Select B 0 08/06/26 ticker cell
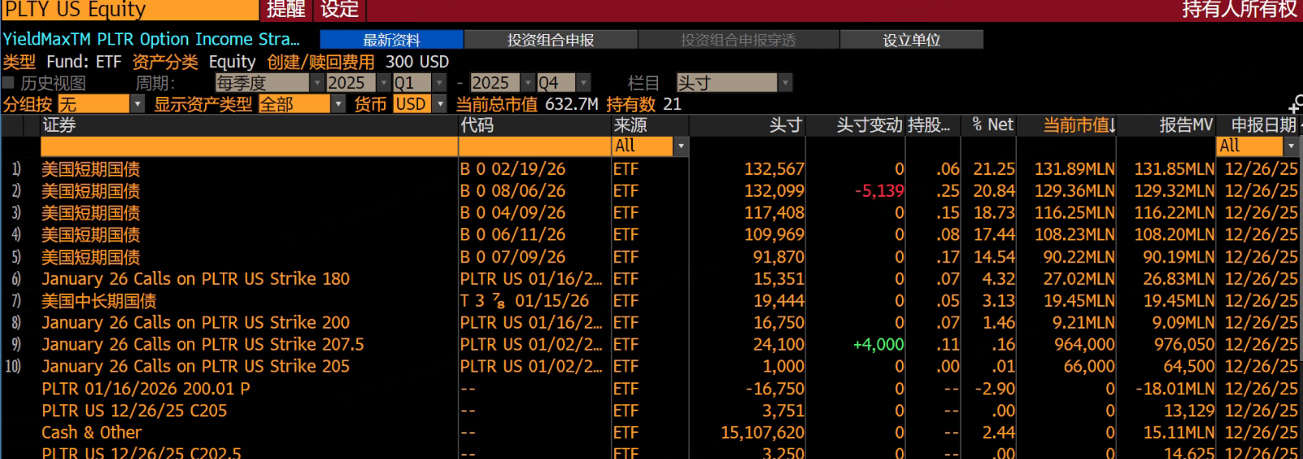Screen dimensions: 1303x459 [x=513, y=191]
